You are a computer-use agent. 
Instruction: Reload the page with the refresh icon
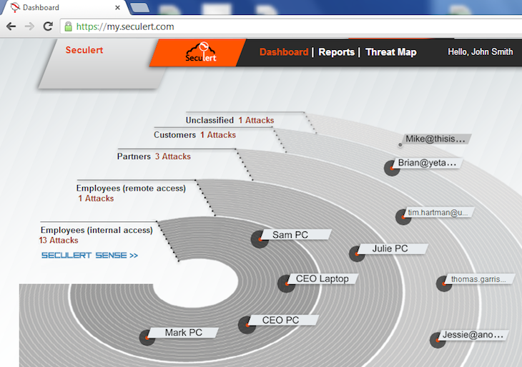coord(49,26)
